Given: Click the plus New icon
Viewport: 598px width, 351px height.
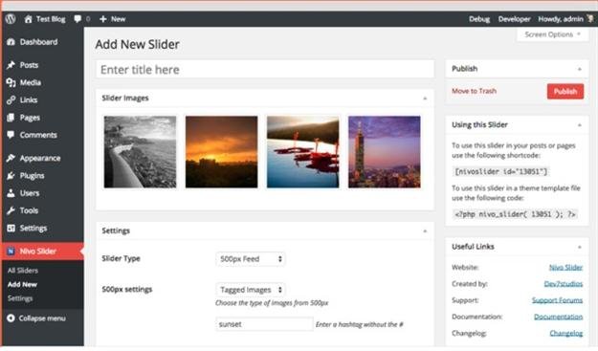Looking at the screenshot, I should [x=103, y=19].
